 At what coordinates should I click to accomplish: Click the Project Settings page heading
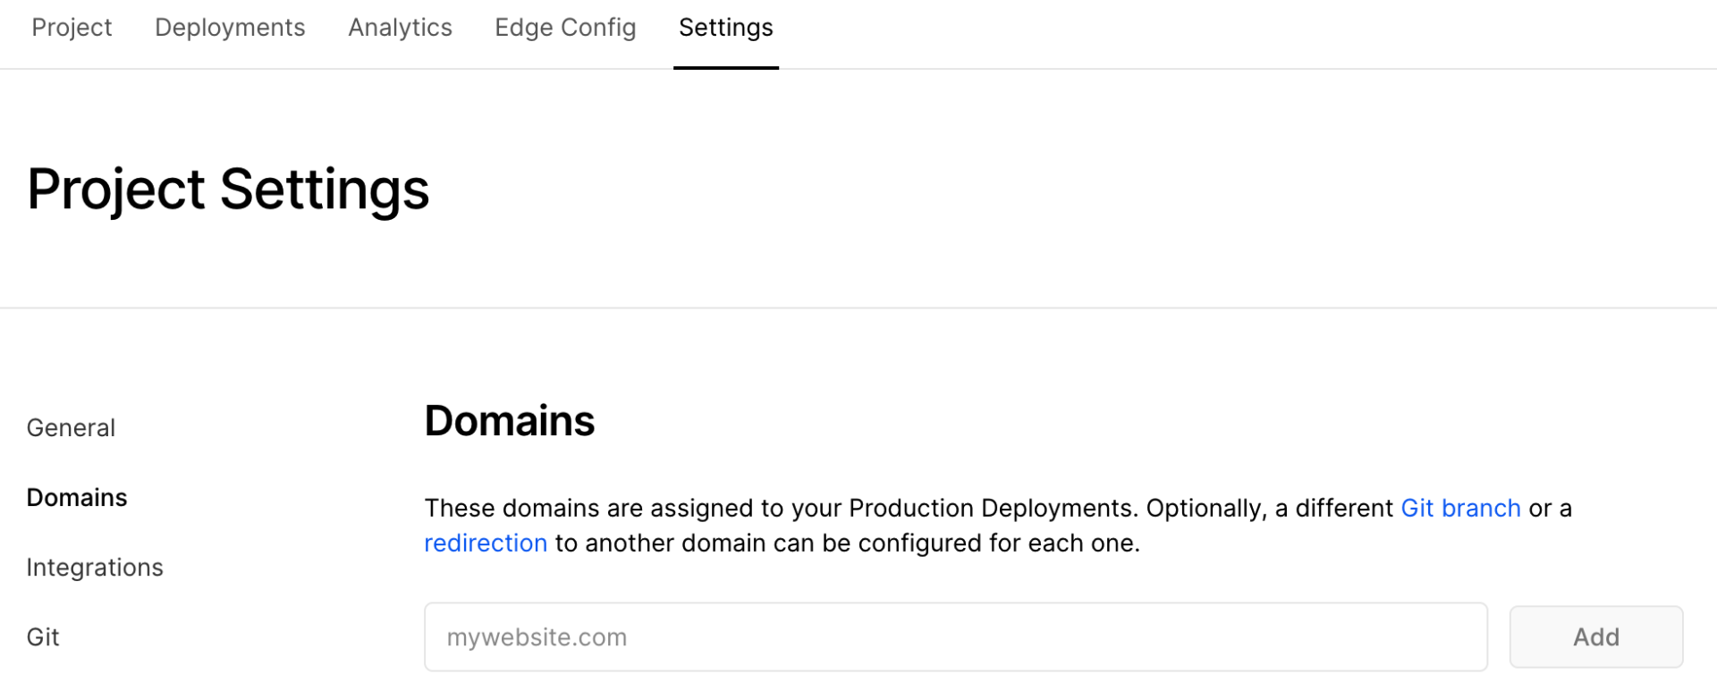point(228,190)
